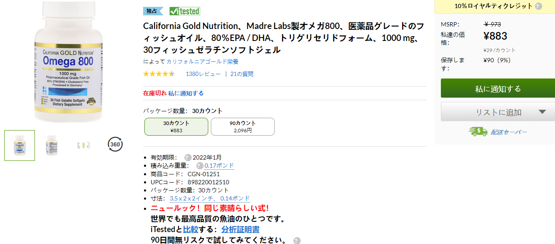Open the 1380レビュー reviews link
The width and height of the screenshot is (555, 244).
tap(203, 74)
